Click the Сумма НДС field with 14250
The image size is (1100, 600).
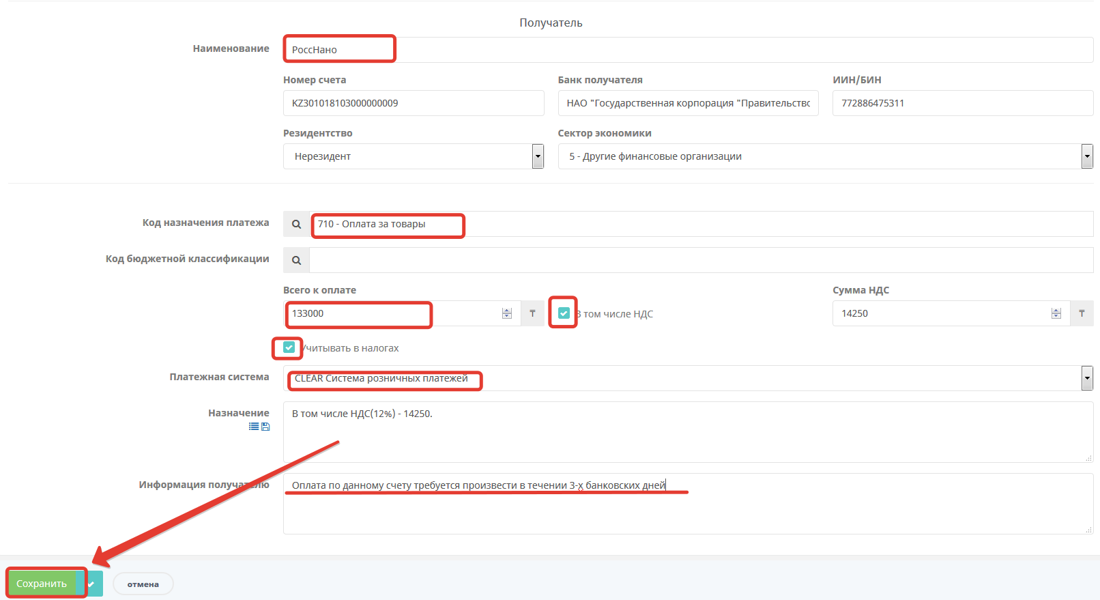[951, 313]
